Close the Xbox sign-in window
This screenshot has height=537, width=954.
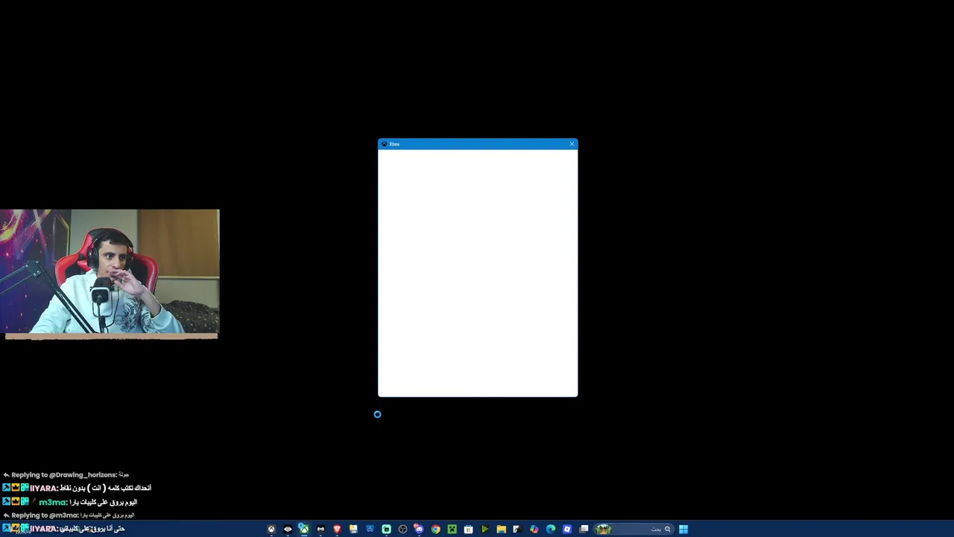[572, 144]
